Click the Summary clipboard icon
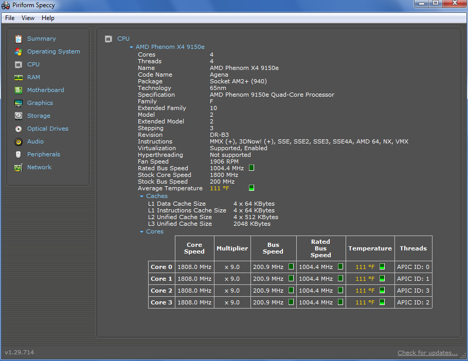The height and width of the screenshot is (361, 468). (19, 39)
